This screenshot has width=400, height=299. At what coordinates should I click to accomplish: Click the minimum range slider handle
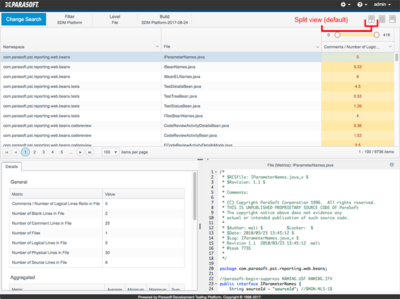pos(337,35)
